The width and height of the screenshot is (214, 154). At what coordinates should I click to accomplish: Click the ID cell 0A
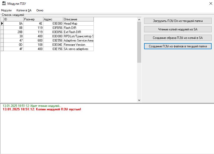click(x=14, y=24)
